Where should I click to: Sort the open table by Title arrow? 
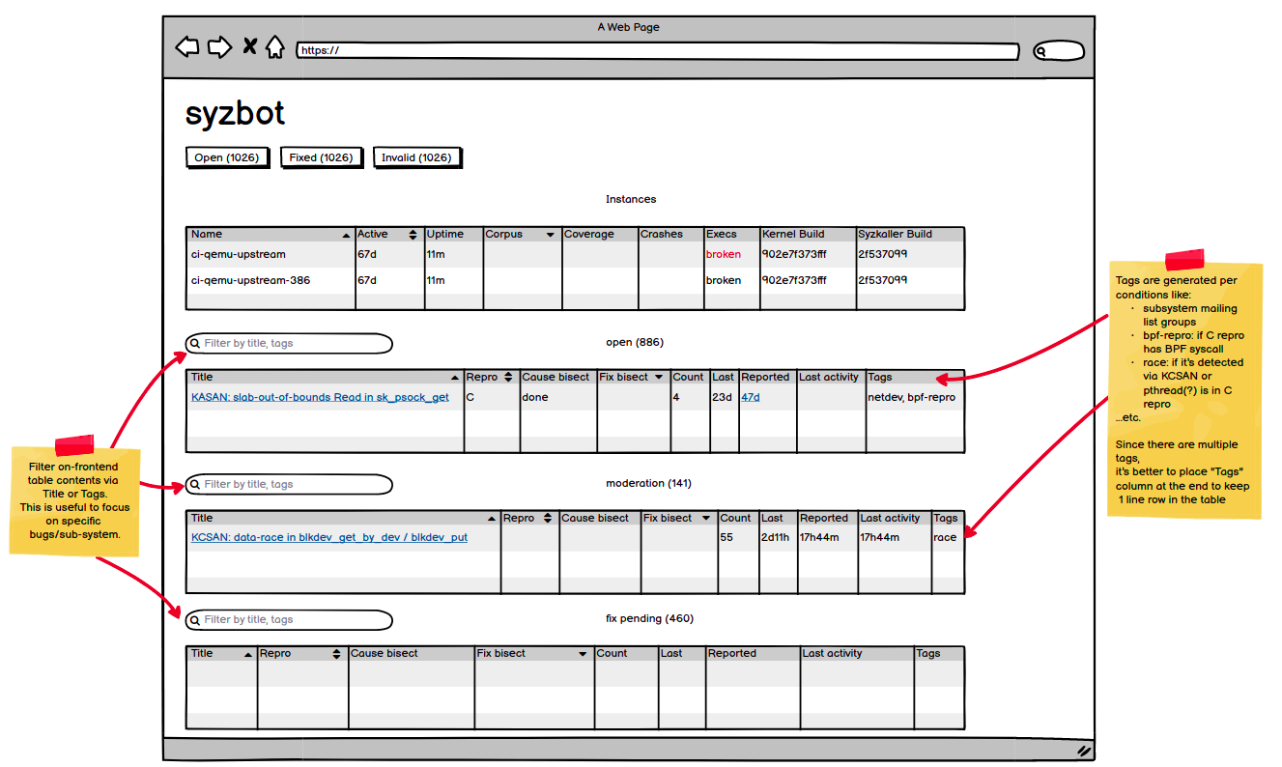pos(455,378)
